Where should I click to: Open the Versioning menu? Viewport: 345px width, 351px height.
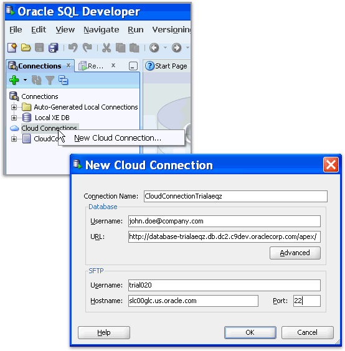click(x=171, y=29)
